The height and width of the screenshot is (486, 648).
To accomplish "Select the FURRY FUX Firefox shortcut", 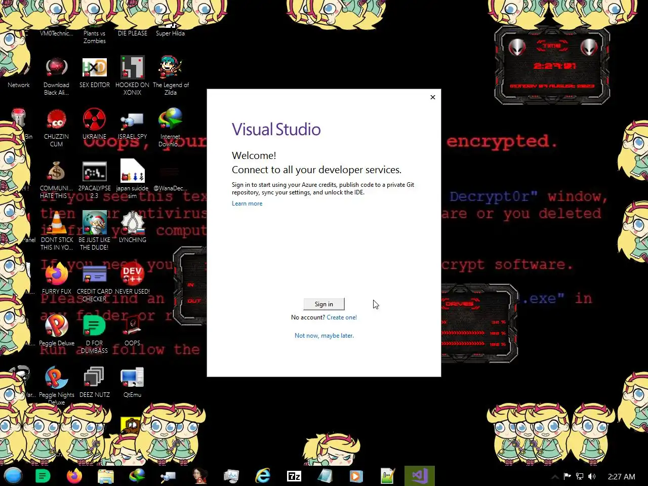I will 57,278.
